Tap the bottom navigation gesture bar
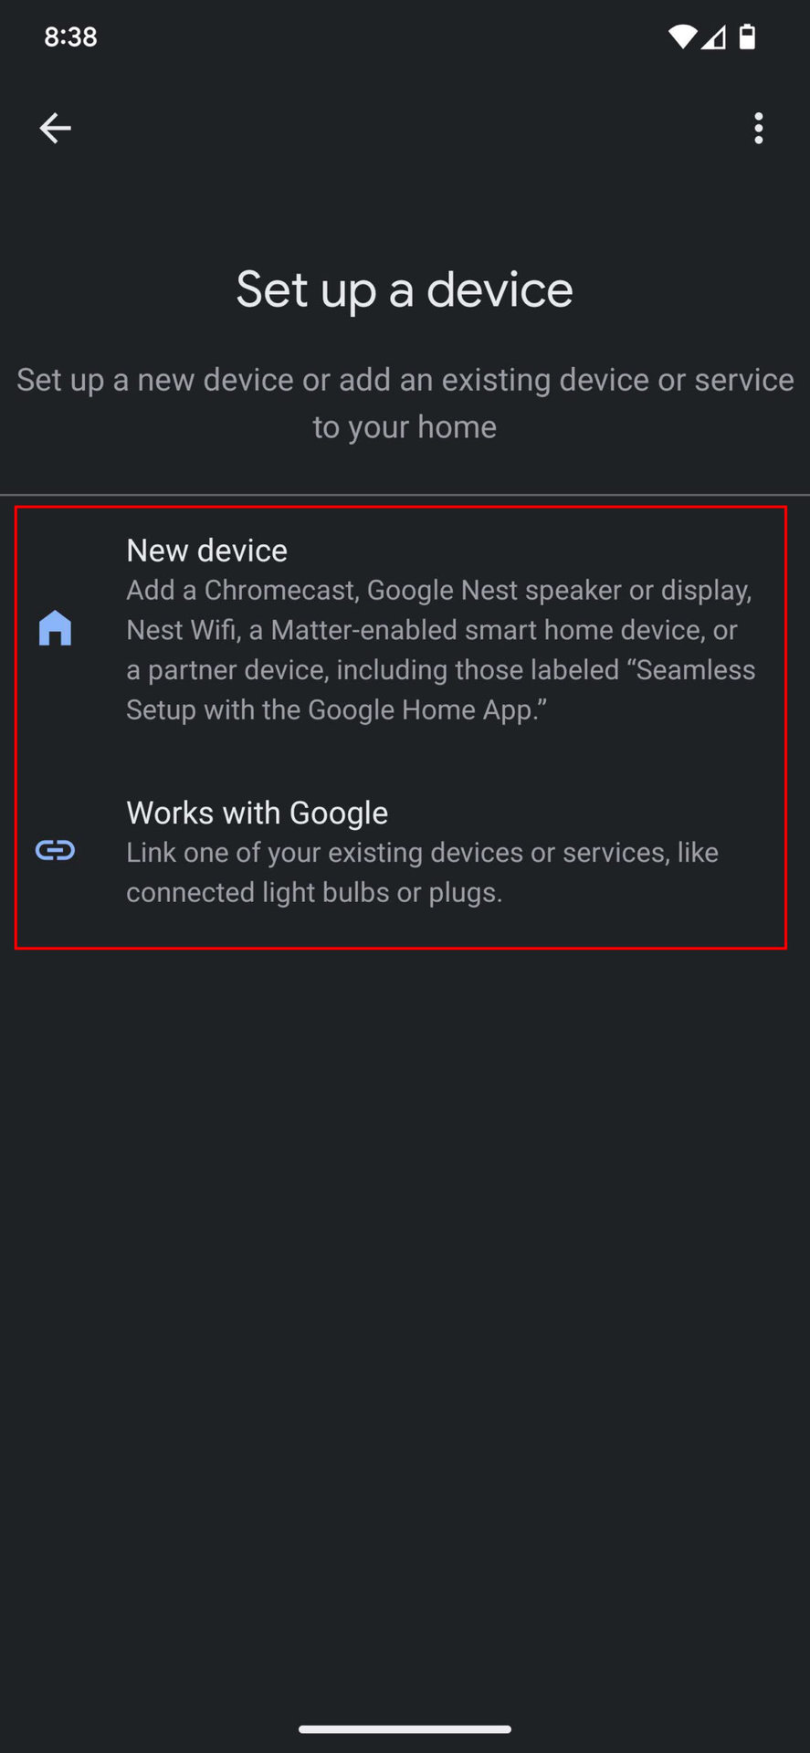 tap(405, 1728)
